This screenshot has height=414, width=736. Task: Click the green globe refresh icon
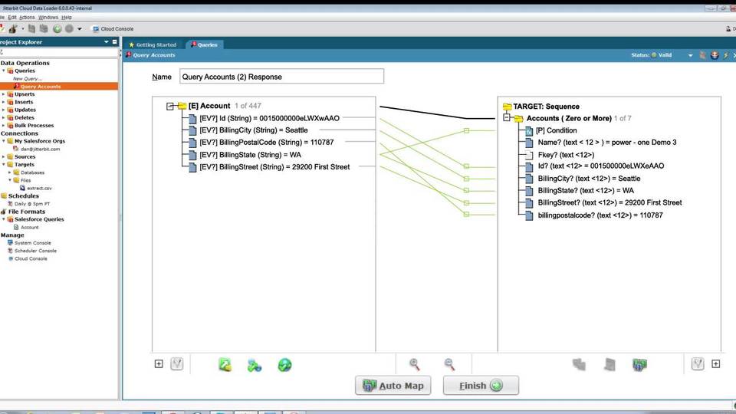click(284, 365)
